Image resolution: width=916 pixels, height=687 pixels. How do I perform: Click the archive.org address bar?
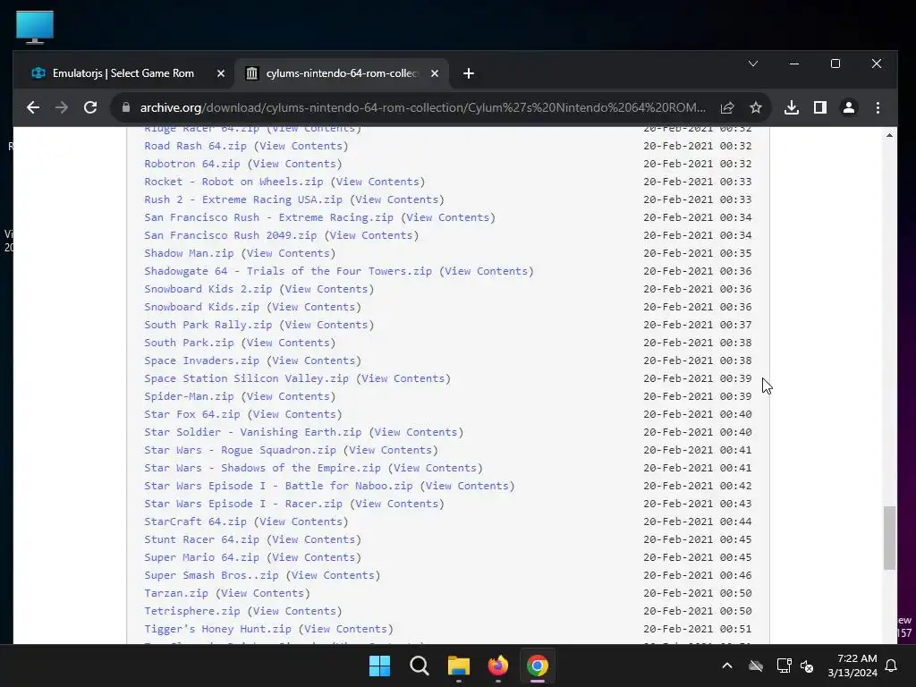pos(423,107)
